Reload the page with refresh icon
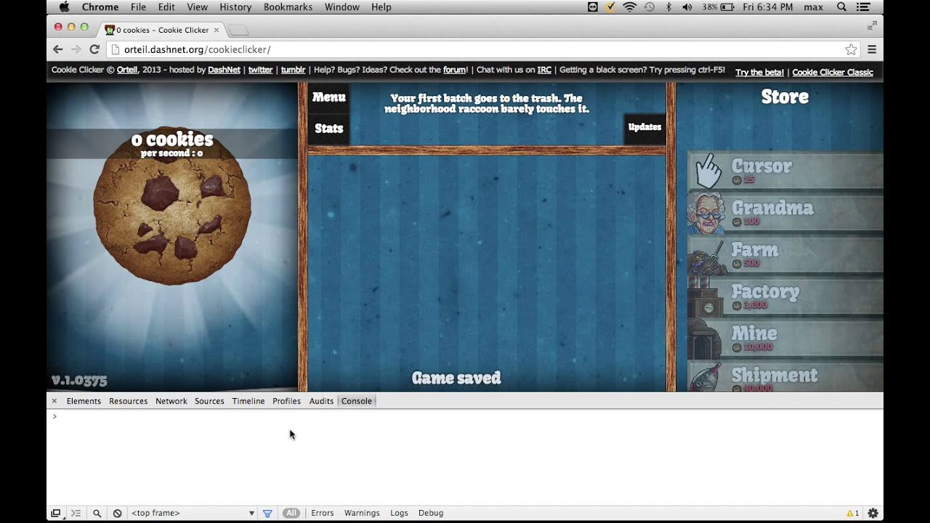 pyautogui.click(x=94, y=49)
